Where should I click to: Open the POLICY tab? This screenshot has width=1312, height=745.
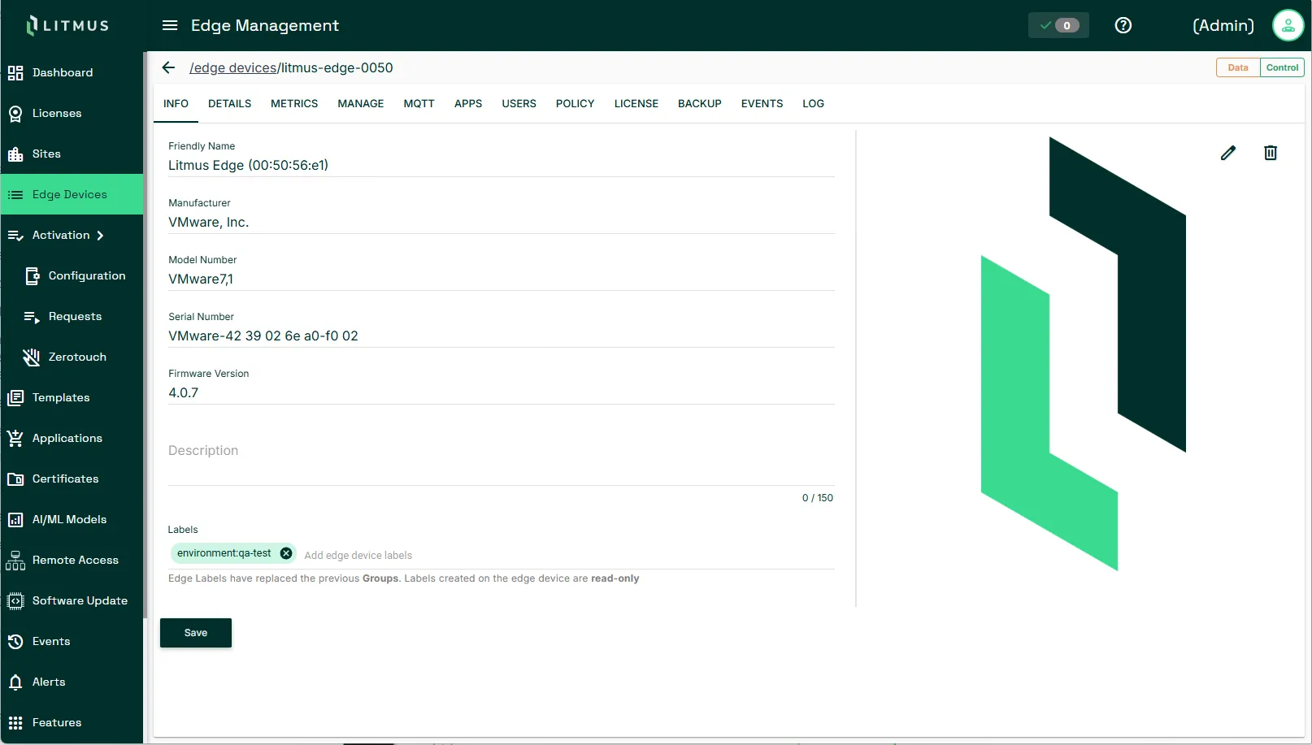pyautogui.click(x=575, y=103)
